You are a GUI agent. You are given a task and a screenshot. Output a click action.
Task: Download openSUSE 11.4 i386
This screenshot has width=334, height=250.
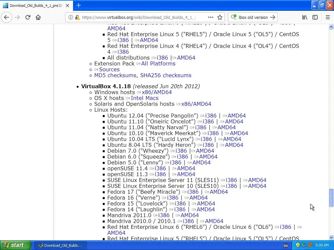pos(160,168)
